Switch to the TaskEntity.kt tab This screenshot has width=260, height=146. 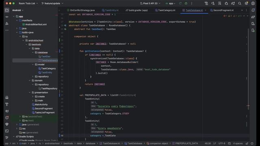point(110,10)
